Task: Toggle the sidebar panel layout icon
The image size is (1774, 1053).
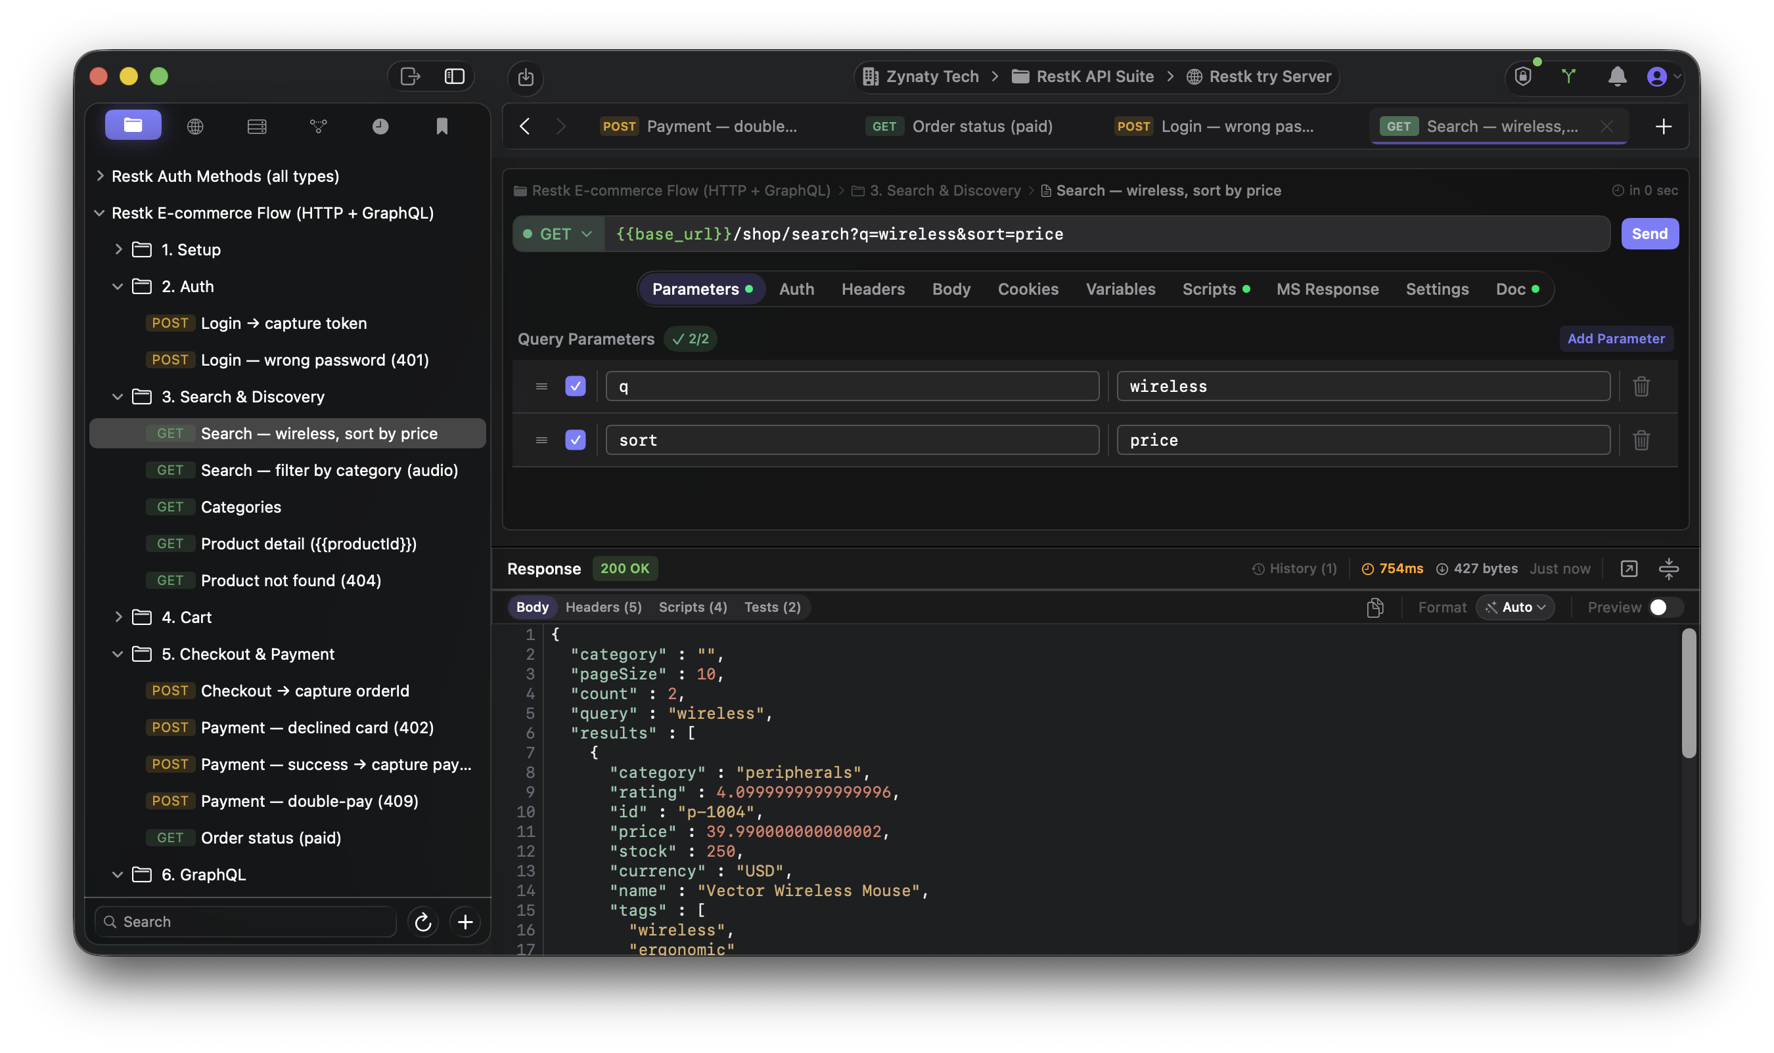Action: (x=454, y=76)
